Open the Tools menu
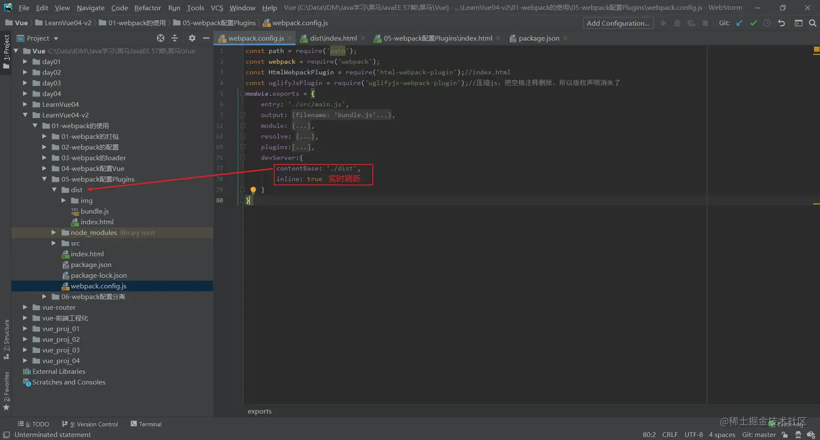Viewport: 820px width, 440px height. pos(195,8)
